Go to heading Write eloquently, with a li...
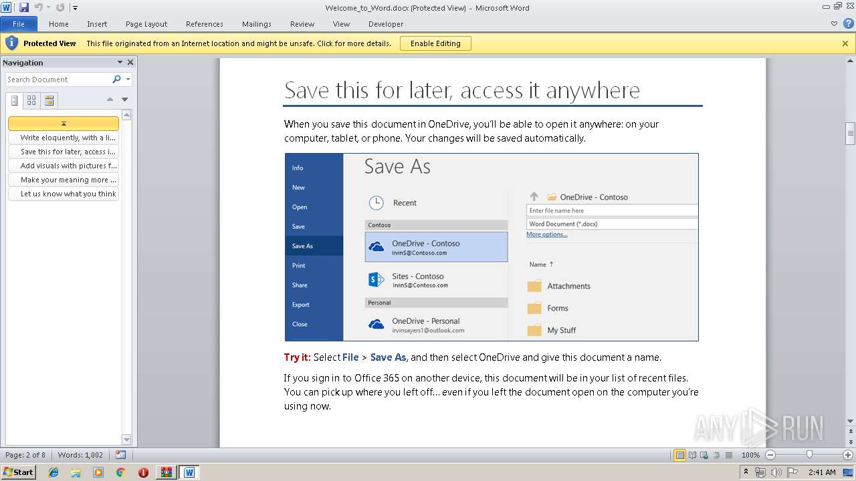Image resolution: width=856 pixels, height=481 pixels. coord(64,138)
